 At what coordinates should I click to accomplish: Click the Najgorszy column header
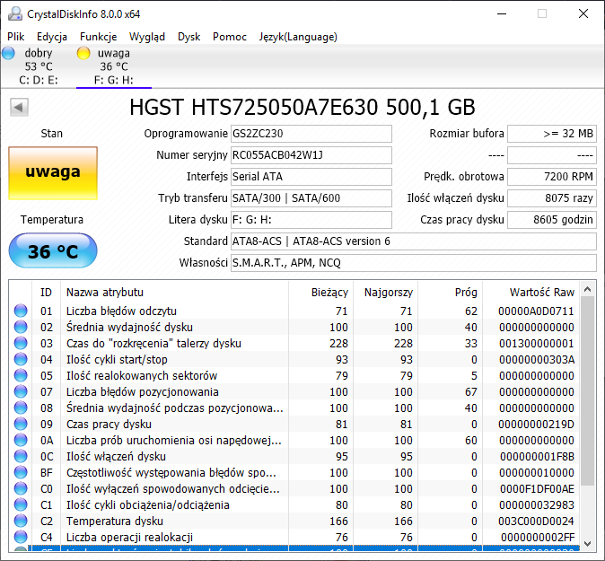point(385,292)
